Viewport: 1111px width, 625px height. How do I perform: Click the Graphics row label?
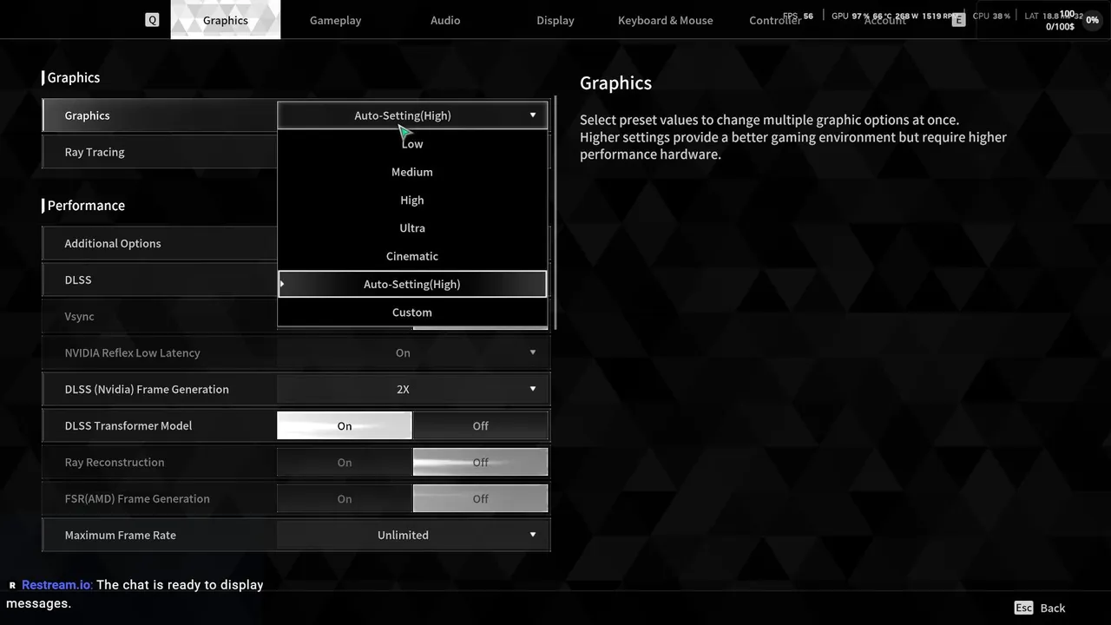point(87,115)
